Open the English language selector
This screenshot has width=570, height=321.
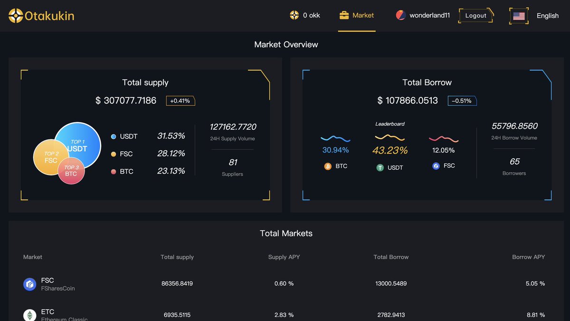point(548,16)
